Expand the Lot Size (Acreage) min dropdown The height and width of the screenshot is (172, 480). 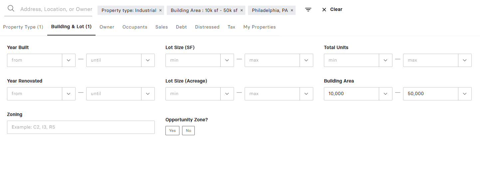(227, 94)
